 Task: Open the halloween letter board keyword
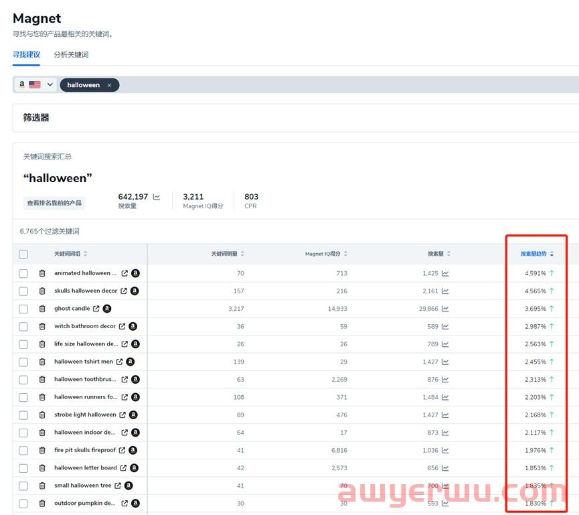pyautogui.click(x=85, y=467)
